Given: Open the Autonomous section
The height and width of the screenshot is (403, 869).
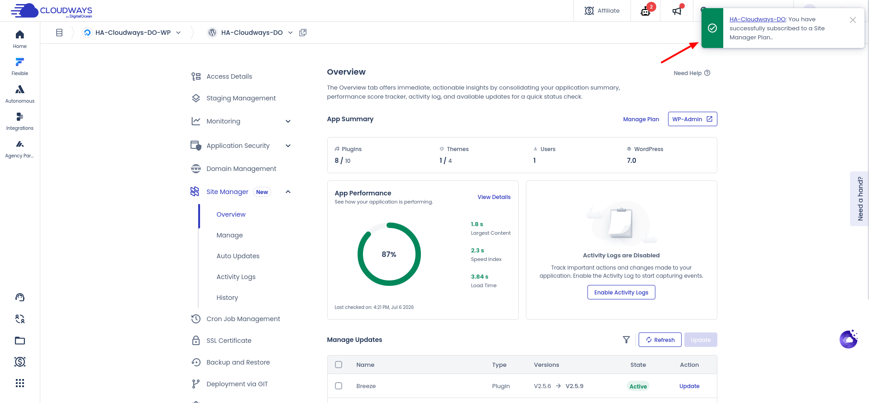Looking at the screenshot, I should 20,94.
